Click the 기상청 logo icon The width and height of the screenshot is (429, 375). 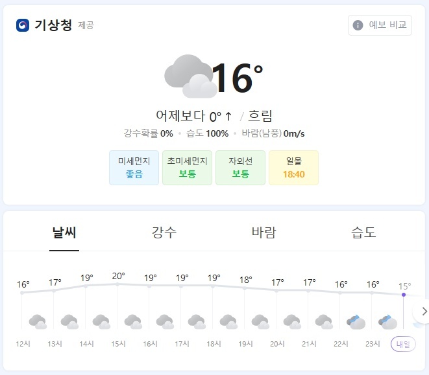[x=23, y=25]
